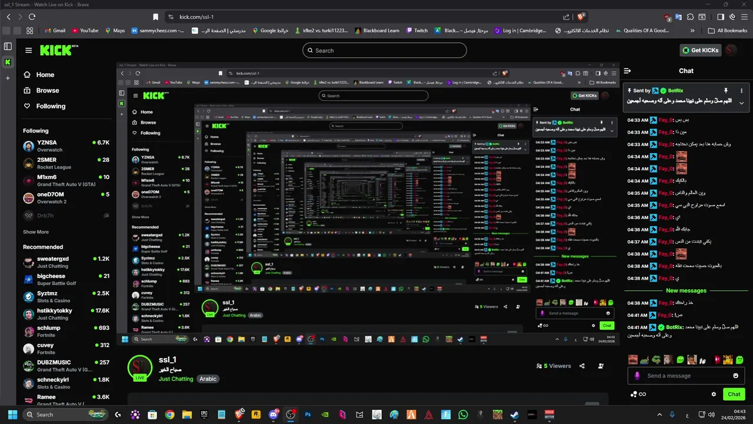
Task: Insert the green sleepy chat-bubble emote
Action: pos(681,359)
